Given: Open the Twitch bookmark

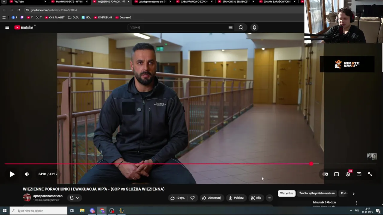Looking at the screenshot, I should click(x=22, y=18).
